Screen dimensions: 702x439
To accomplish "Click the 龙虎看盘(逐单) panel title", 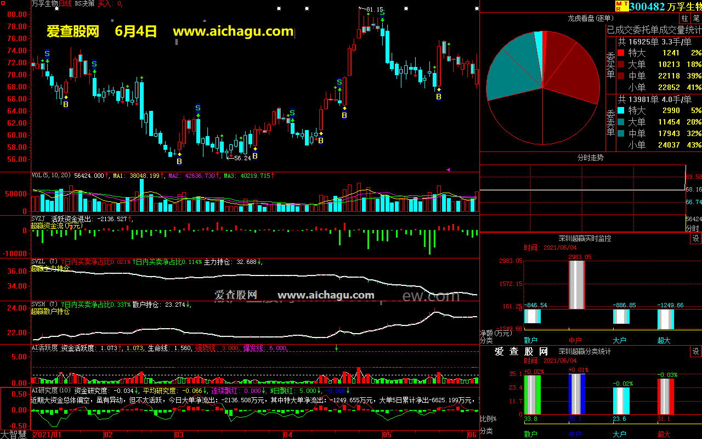I will click(x=591, y=18).
